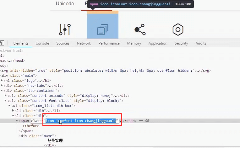240x148 pixels.
Task: Select the closing </div> tag row
Action: click(x=50, y=145)
